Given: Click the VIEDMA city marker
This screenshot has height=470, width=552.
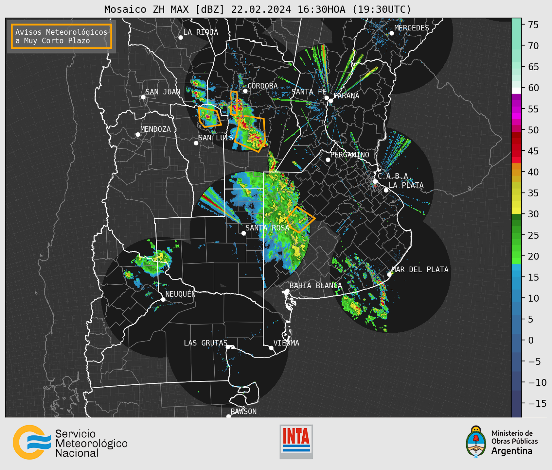Looking at the screenshot, I should (271, 348).
